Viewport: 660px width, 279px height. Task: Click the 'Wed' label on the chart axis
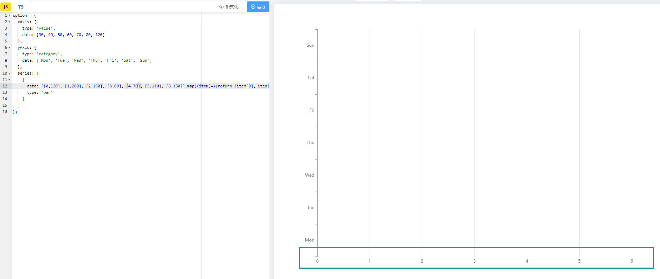[x=310, y=175]
